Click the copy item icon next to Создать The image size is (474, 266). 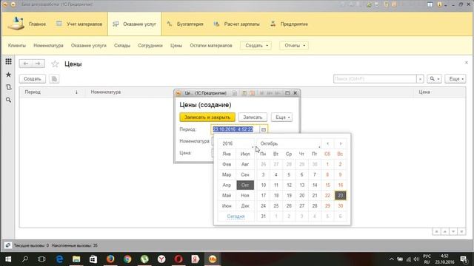tap(54, 79)
